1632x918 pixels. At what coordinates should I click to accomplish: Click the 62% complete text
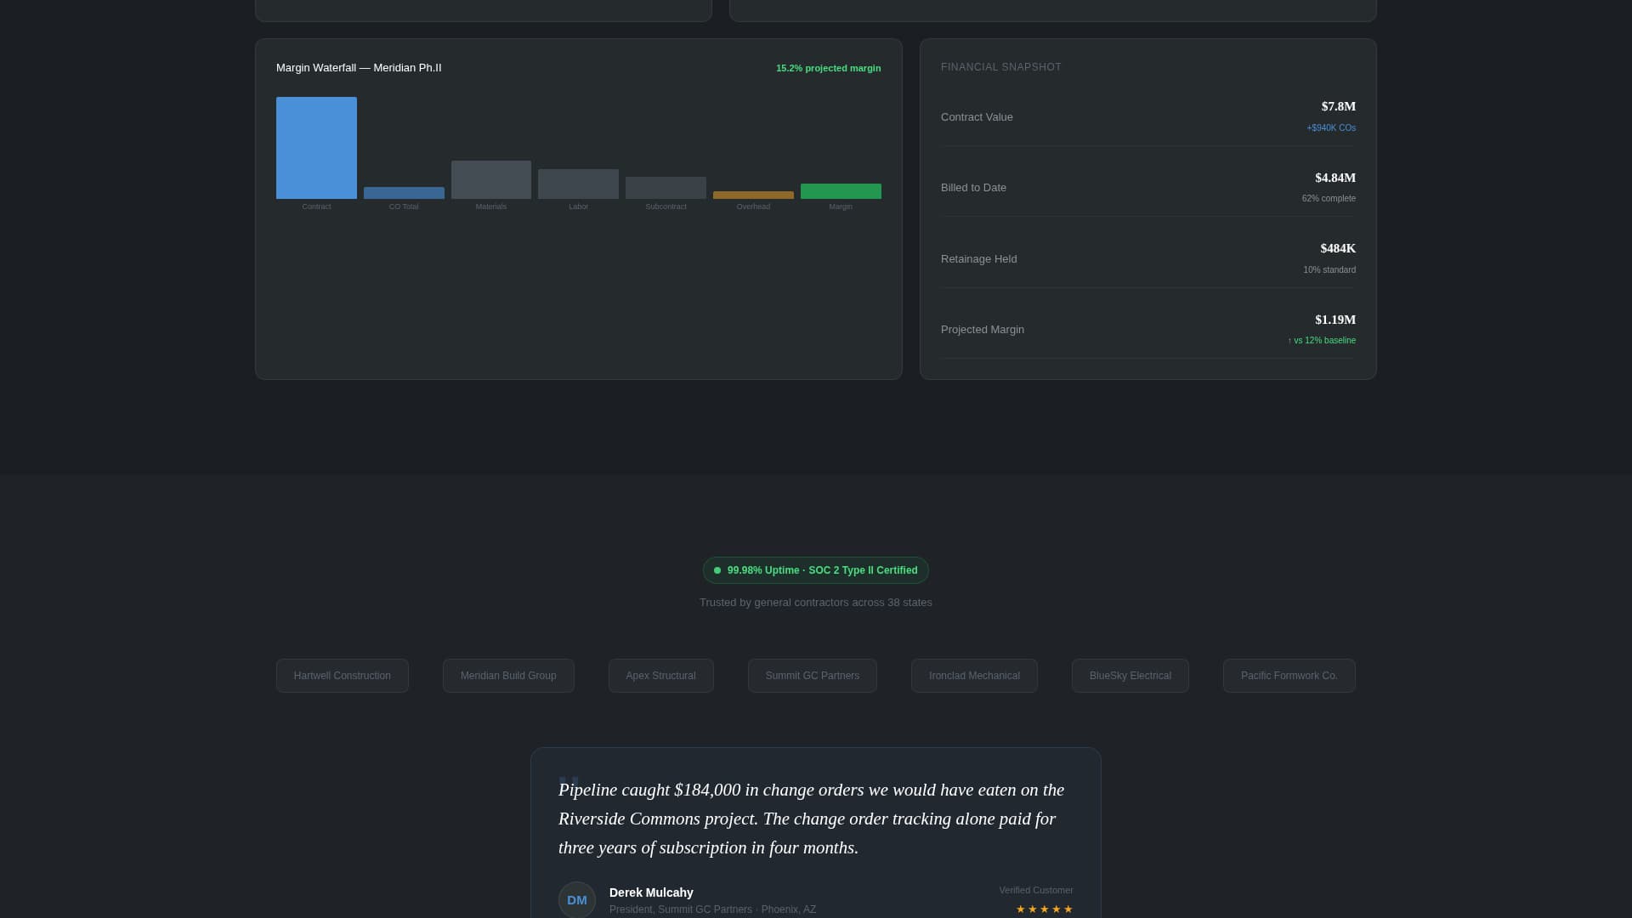1329,199
